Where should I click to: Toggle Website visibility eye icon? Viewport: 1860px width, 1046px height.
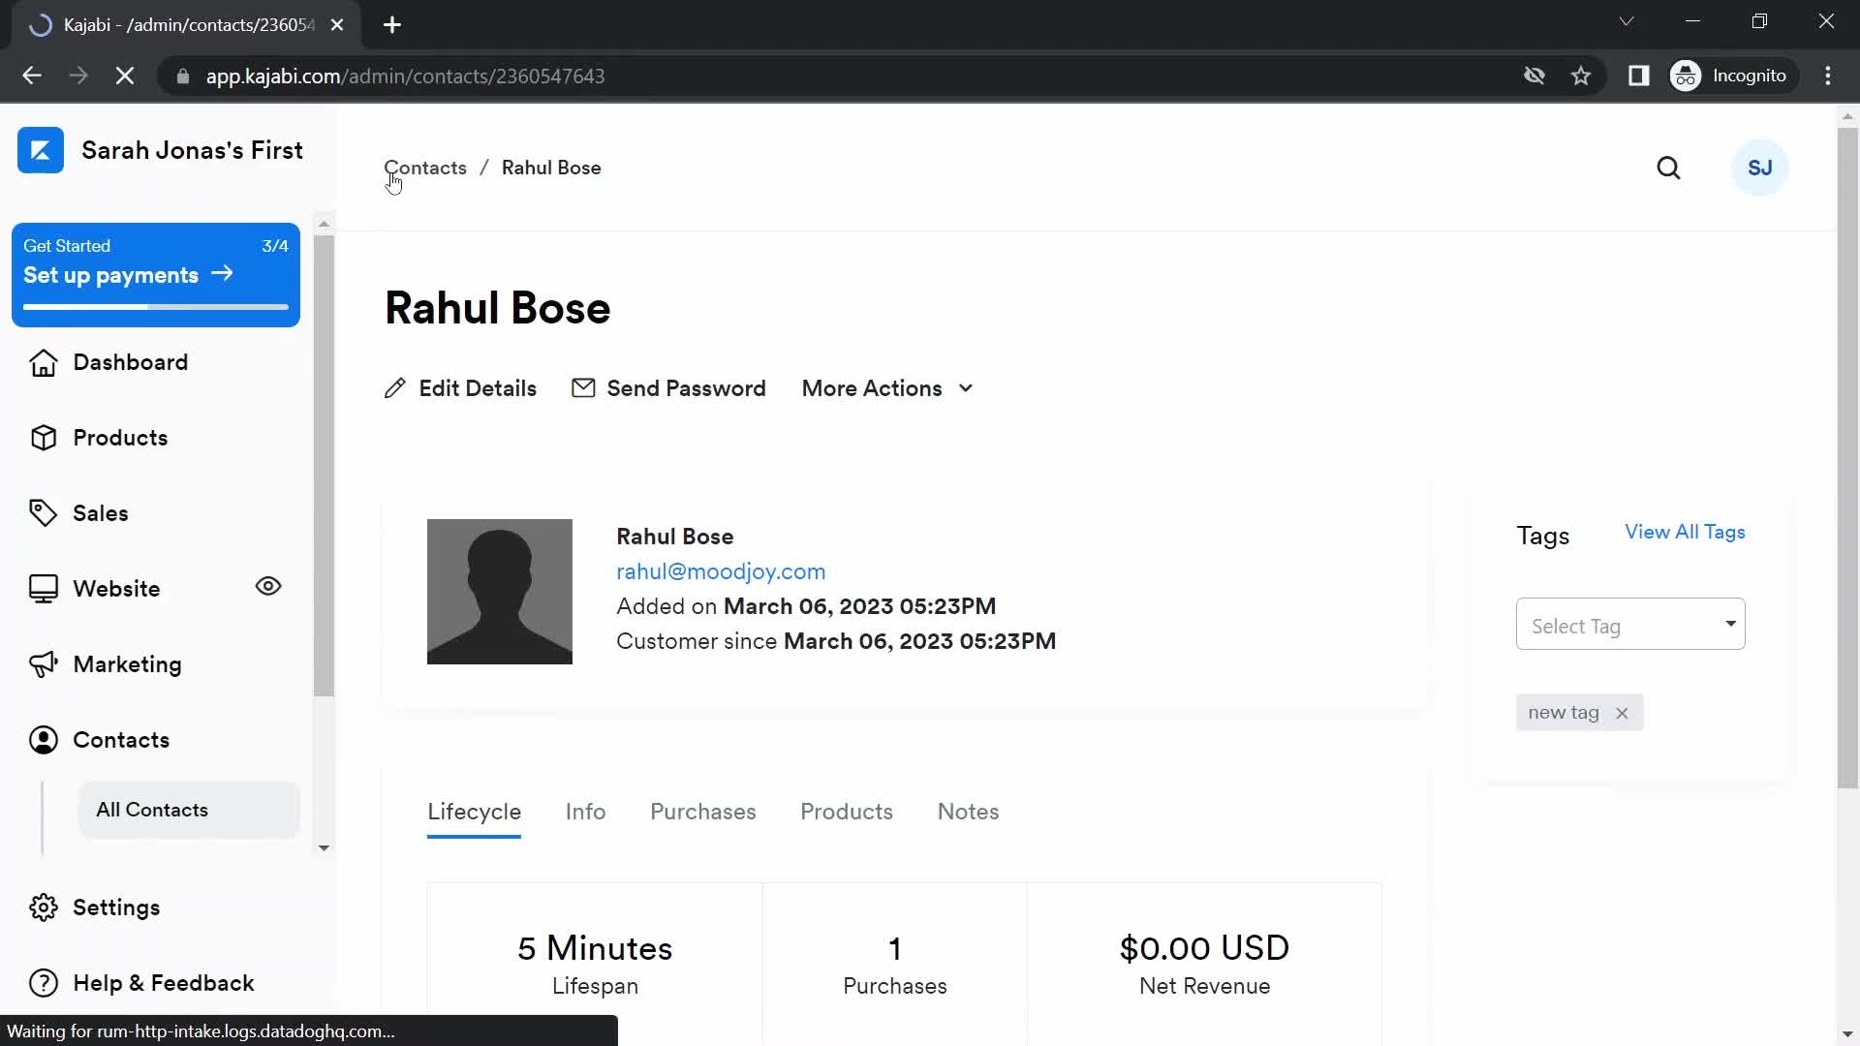point(268,586)
